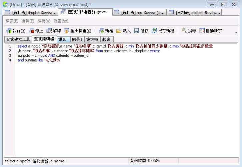Select the 新增查詢 @evew query tab
Screen dimensions: 242x167
coord(85,12)
